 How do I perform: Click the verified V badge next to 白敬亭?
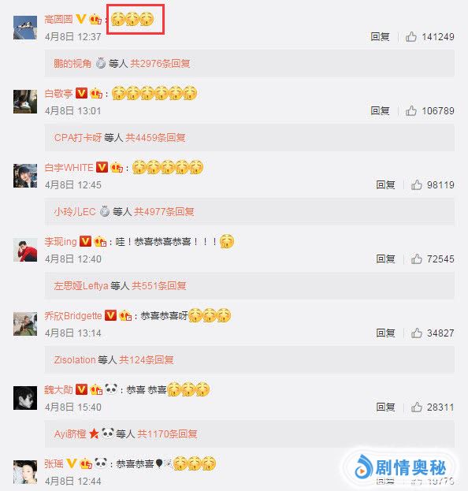pyautogui.click(x=81, y=93)
